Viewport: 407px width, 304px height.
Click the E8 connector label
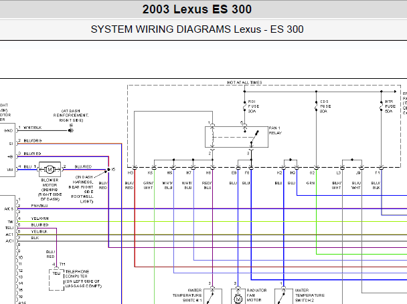click(234, 172)
